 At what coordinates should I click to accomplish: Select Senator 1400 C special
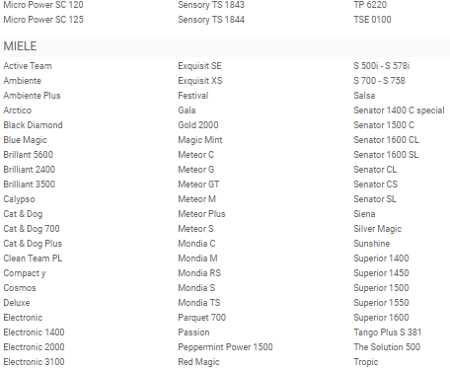point(399,111)
